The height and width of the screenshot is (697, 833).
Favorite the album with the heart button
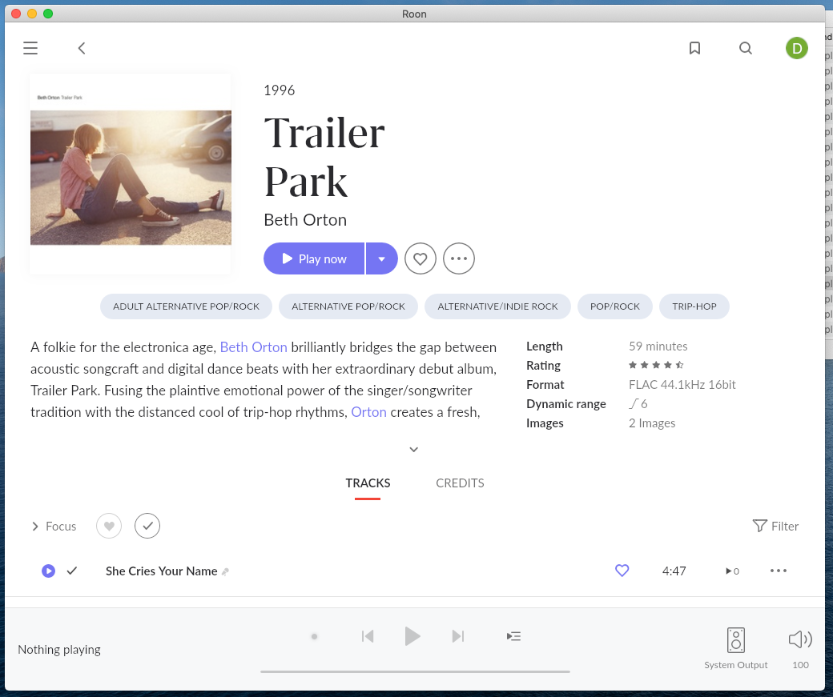pos(421,258)
